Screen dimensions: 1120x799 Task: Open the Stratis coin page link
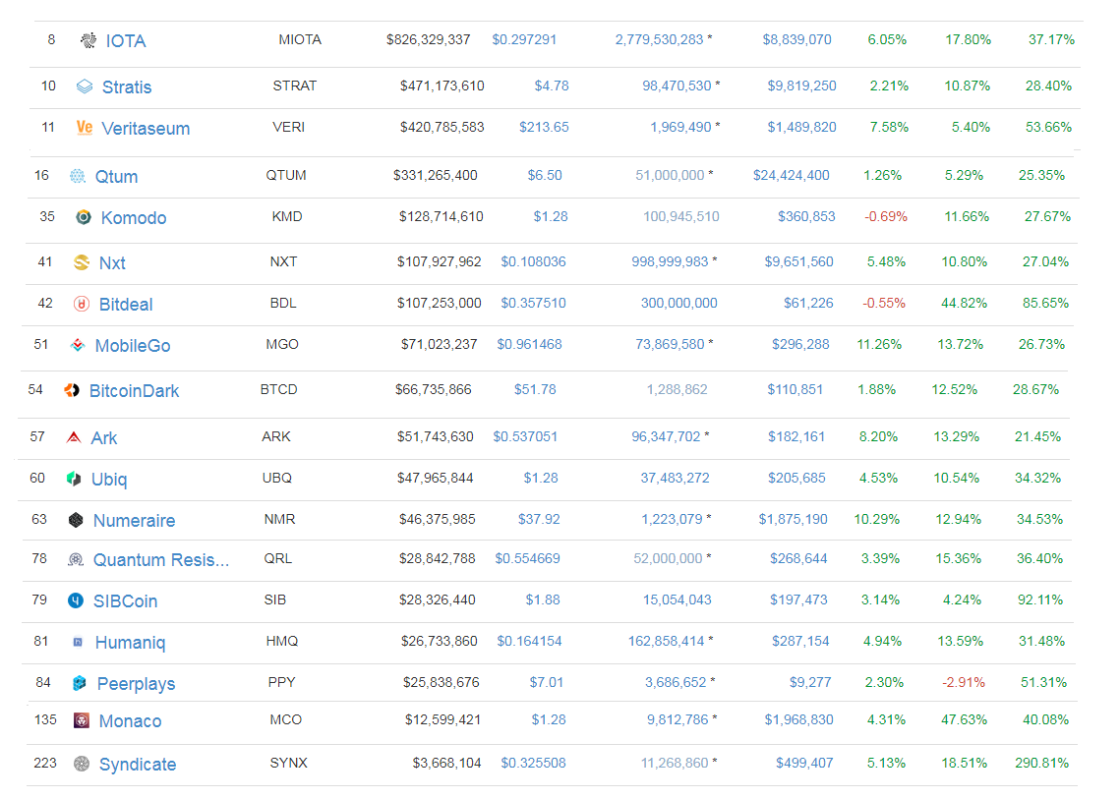point(127,87)
